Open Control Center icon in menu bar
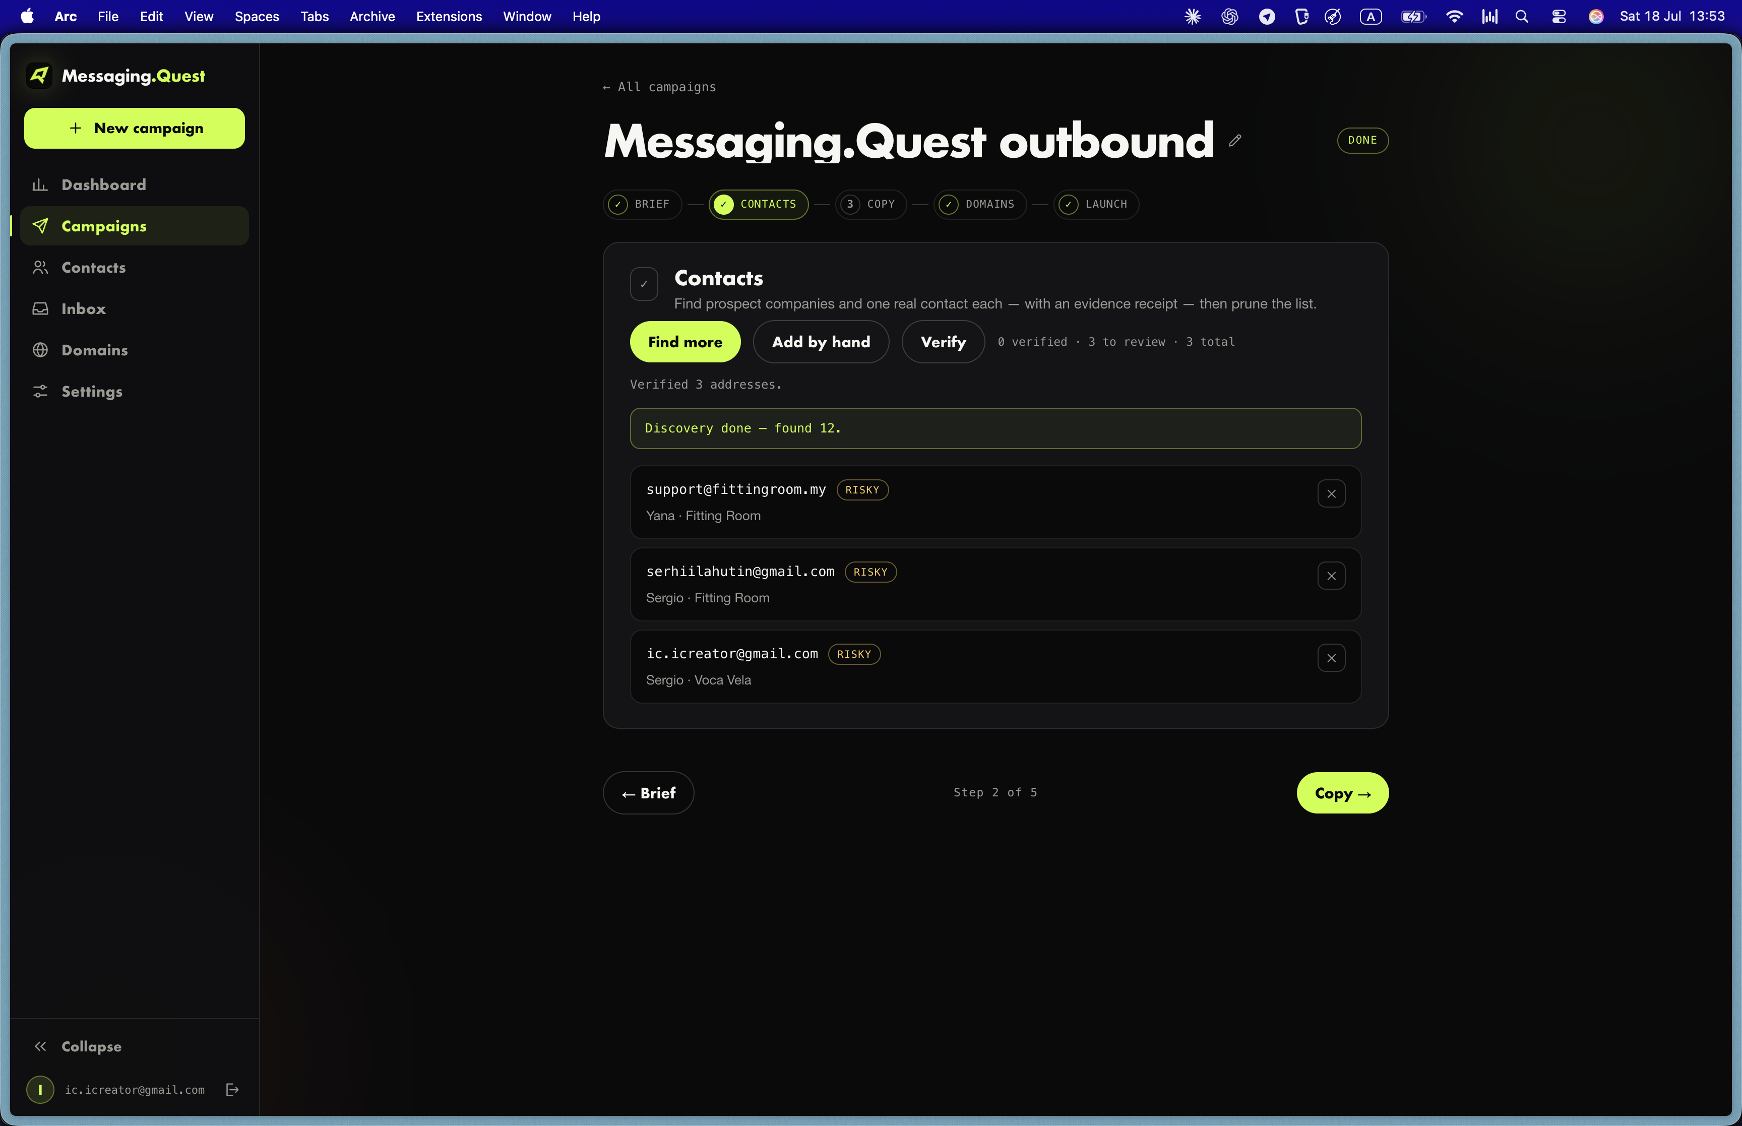 (x=1559, y=16)
